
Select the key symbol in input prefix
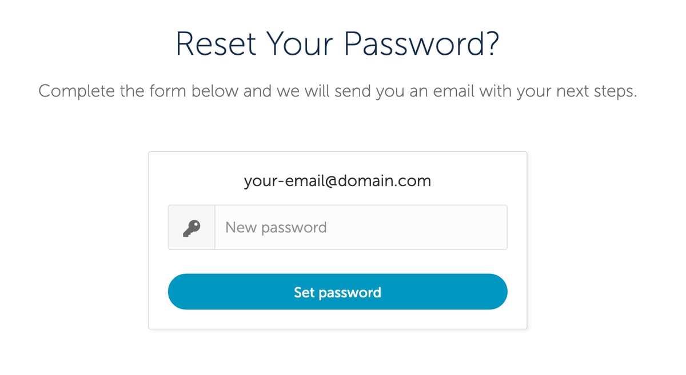(192, 228)
